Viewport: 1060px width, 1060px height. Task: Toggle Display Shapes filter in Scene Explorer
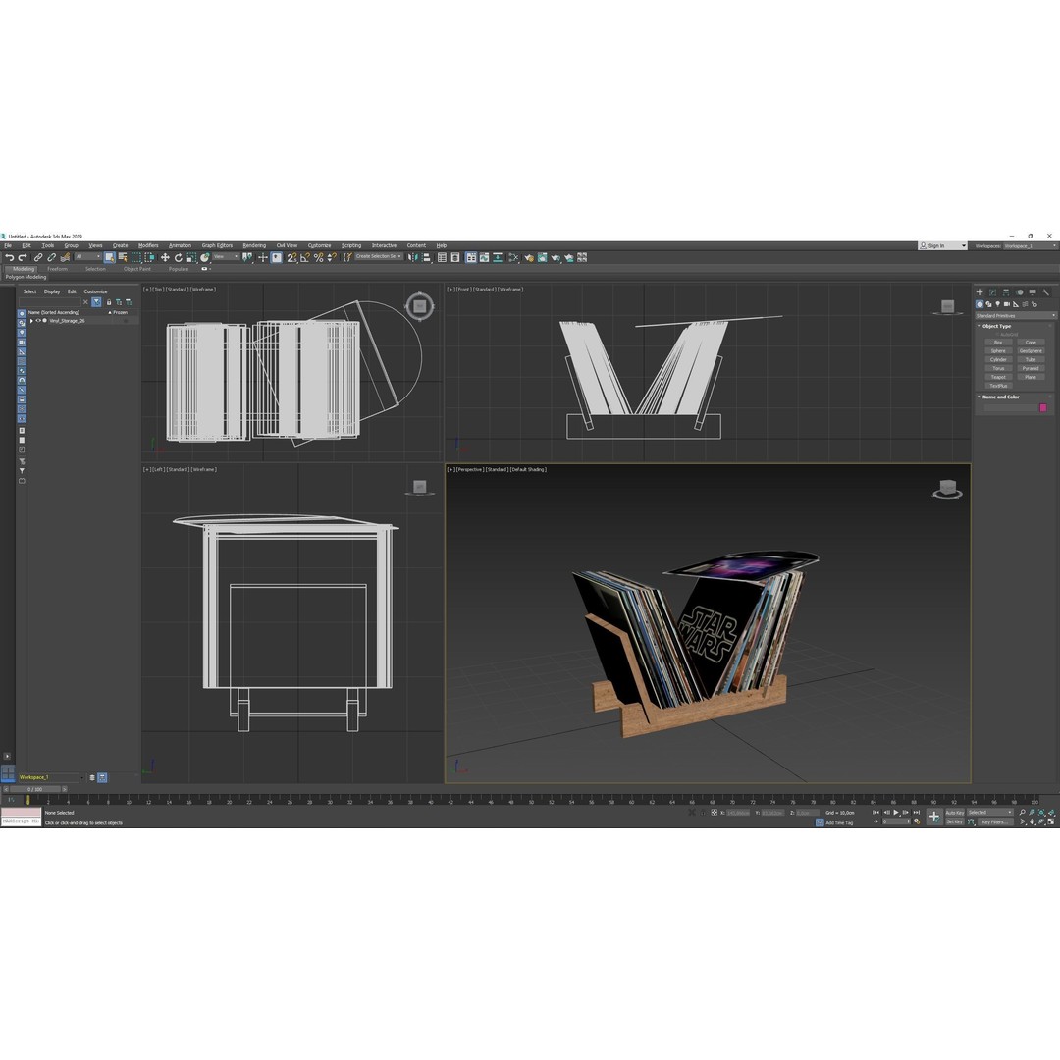(22, 323)
